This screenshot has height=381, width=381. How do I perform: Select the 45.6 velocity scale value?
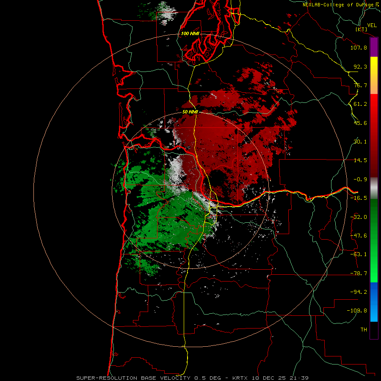coord(360,123)
